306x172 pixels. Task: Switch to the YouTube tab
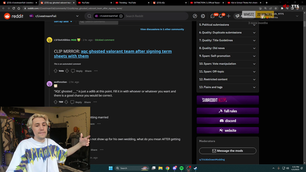click(x=95, y=3)
